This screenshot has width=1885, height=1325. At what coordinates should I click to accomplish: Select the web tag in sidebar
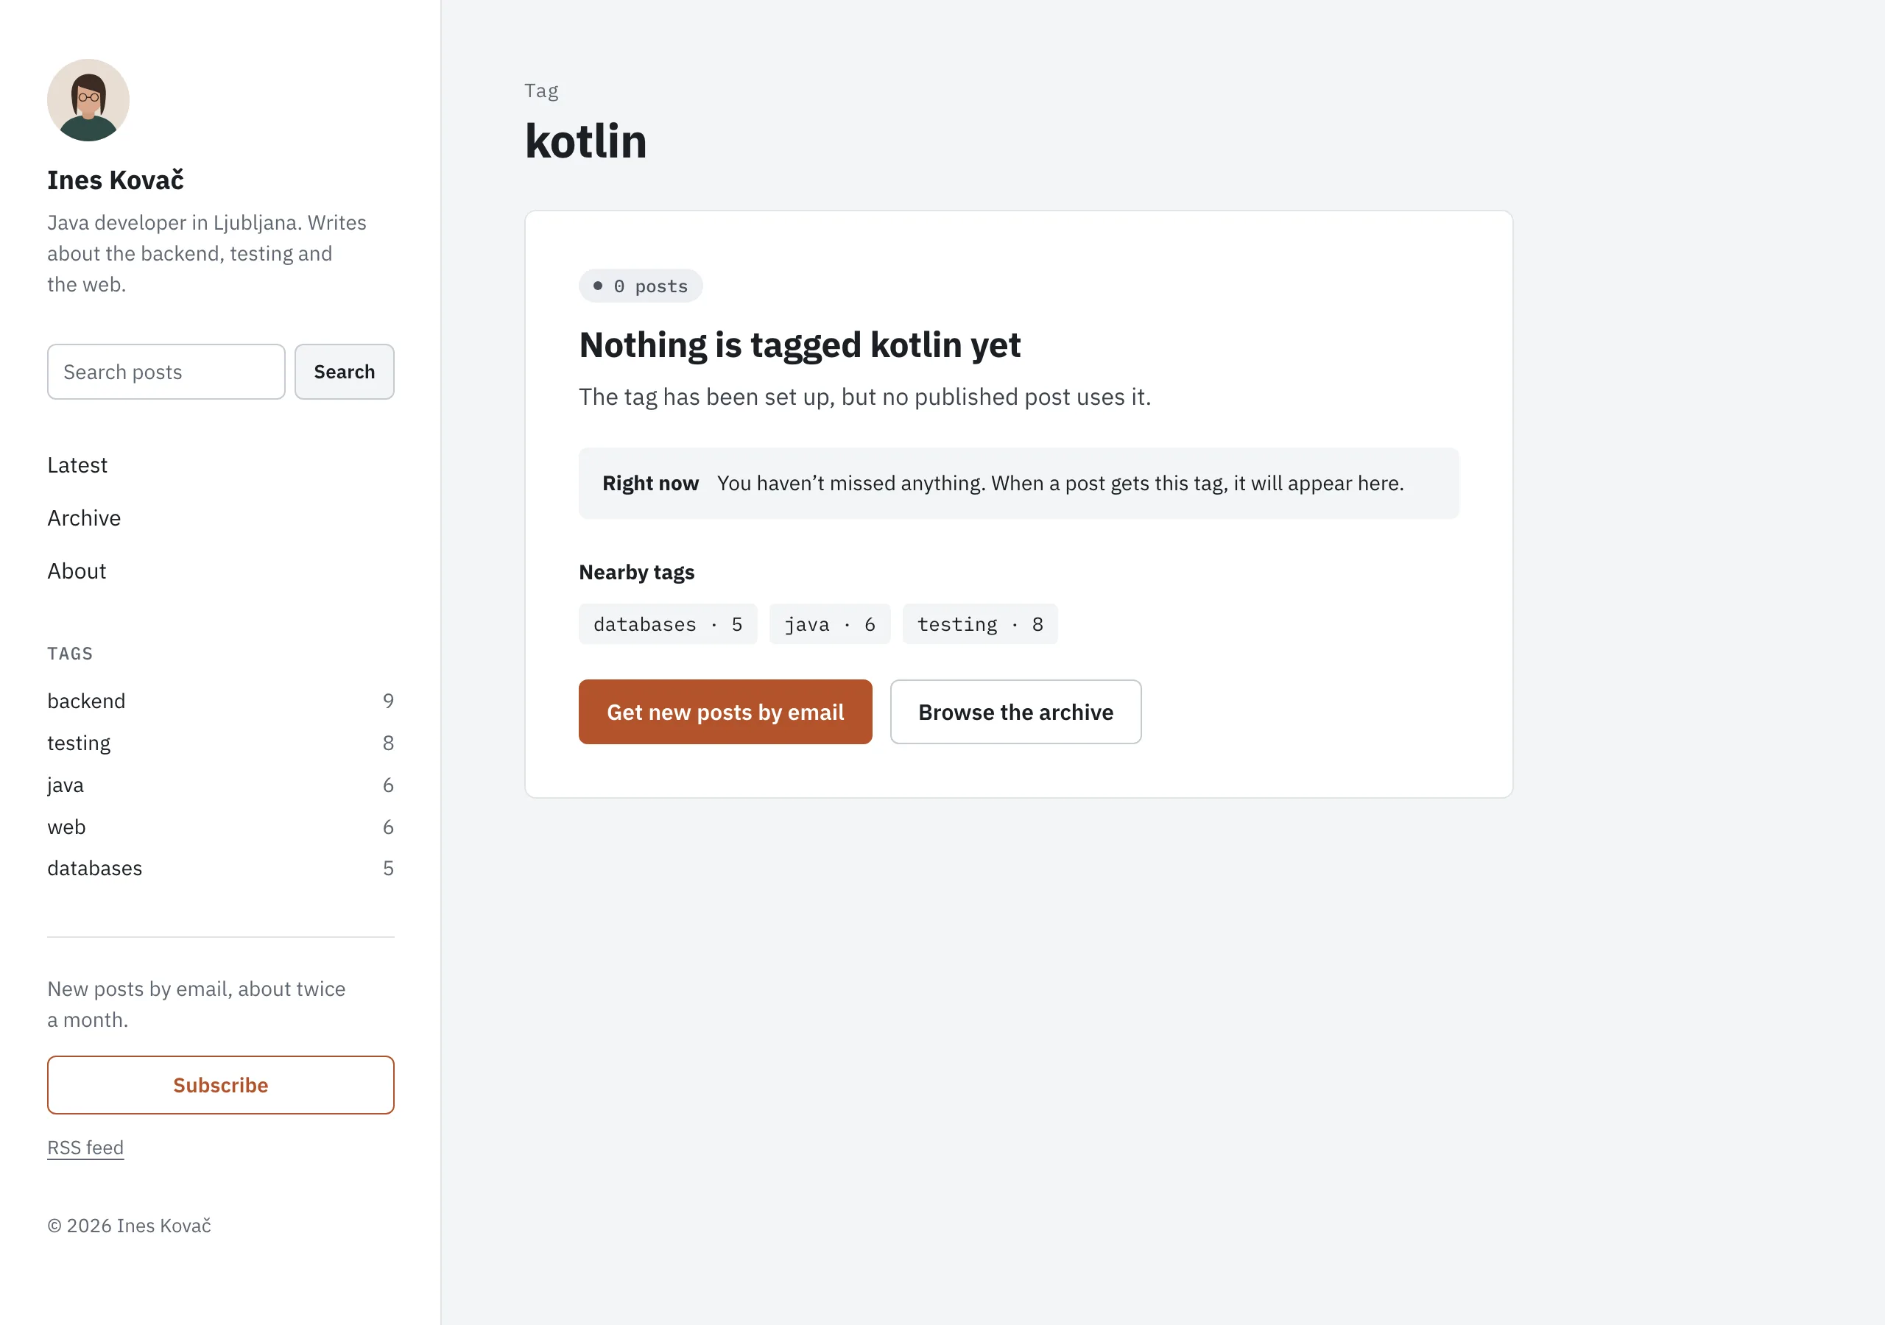[x=220, y=827]
